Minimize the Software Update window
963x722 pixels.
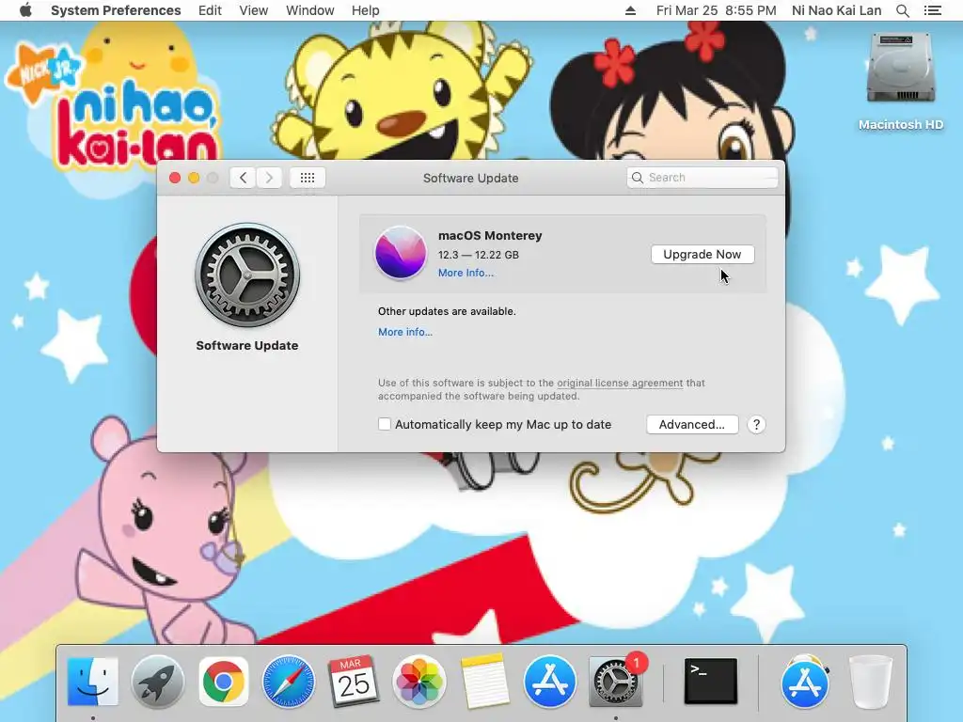click(194, 178)
